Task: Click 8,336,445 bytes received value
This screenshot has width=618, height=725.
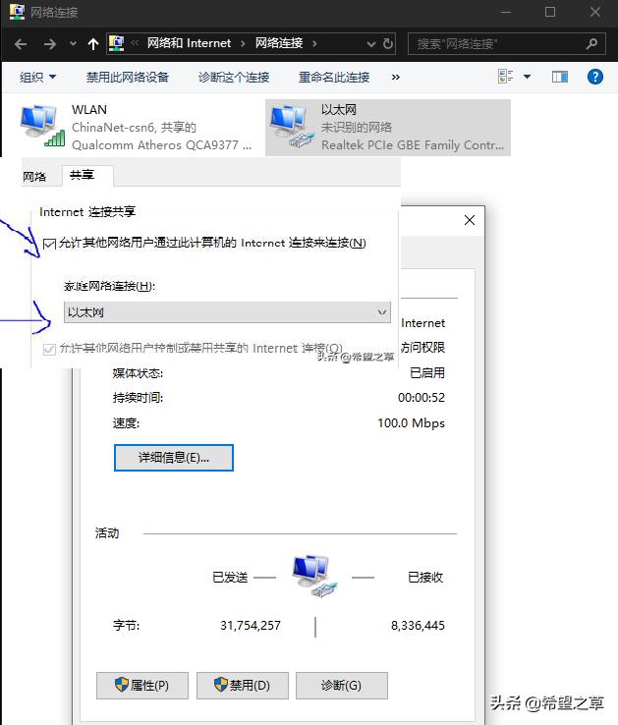Action: coord(418,626)
